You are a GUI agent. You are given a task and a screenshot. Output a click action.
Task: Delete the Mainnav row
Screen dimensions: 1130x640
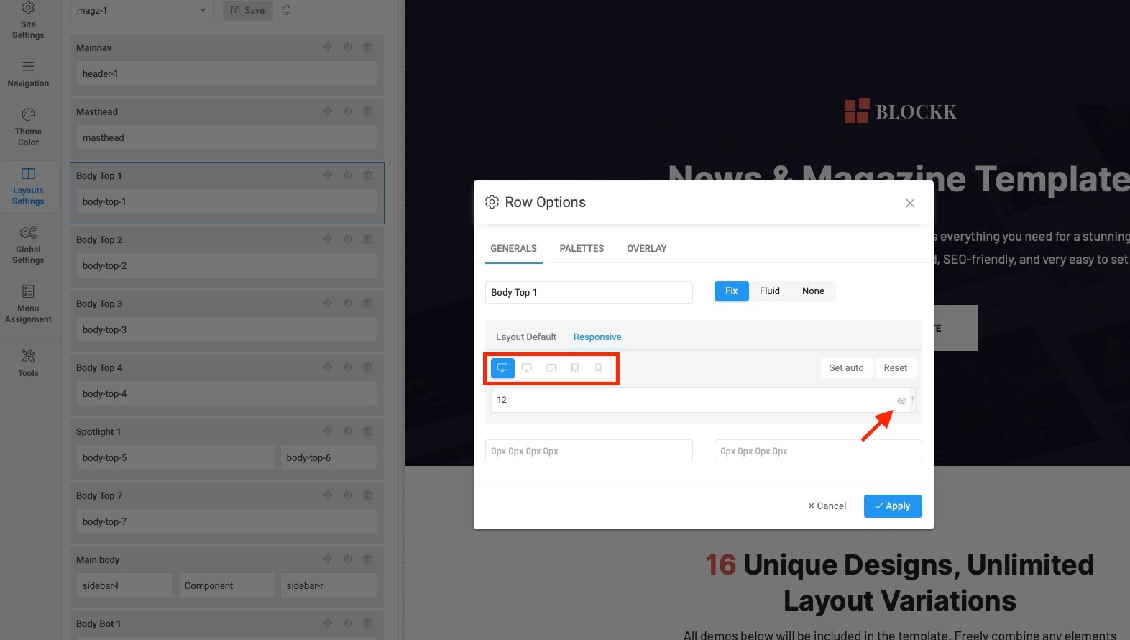(x=368, y=47)
